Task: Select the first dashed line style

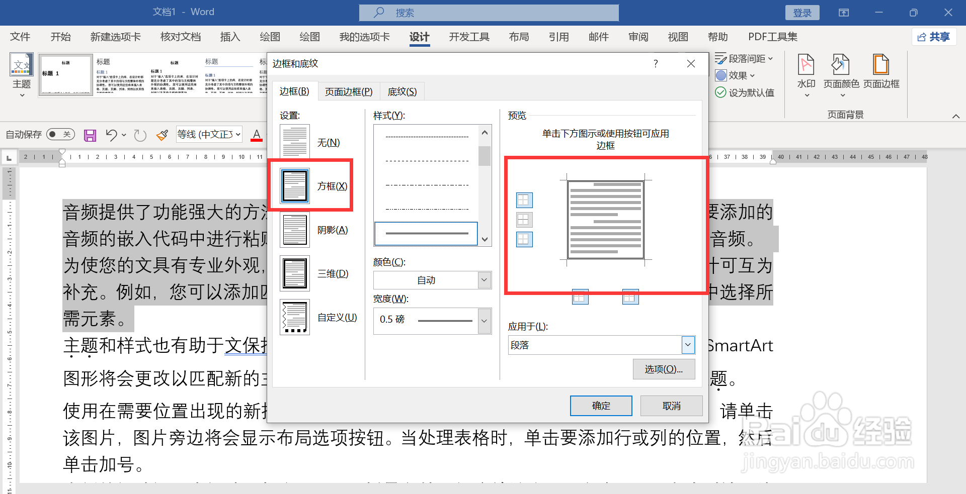Action: [426, 137]
